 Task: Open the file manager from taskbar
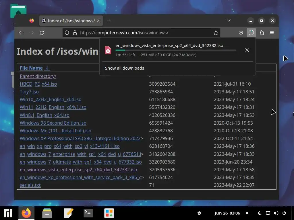(47, 213)
